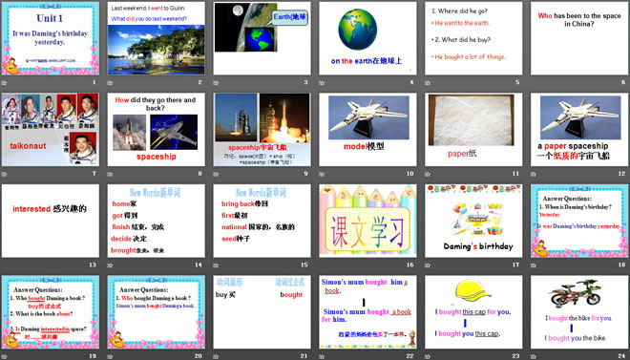
Task: Select the crumpled paper slide 11
Action: click(473, 130)
